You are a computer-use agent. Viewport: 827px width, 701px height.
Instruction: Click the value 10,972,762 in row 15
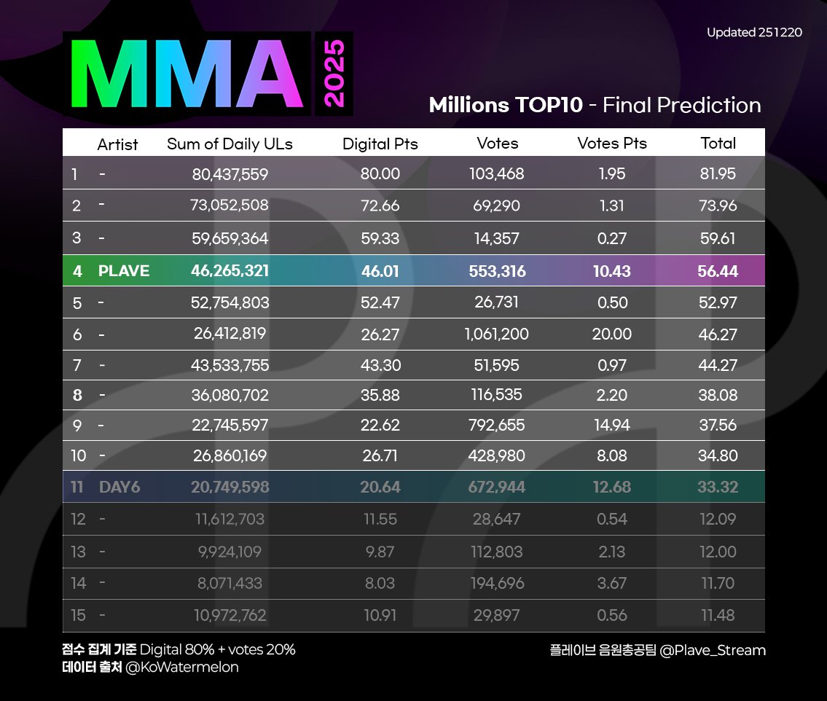230,616
